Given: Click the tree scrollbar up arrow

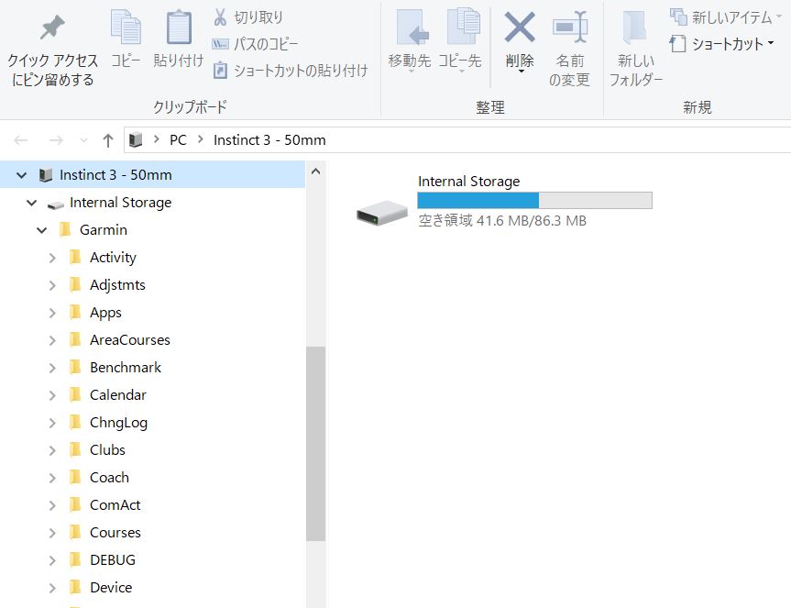Looking at the screenshot, I should (316, 171).
